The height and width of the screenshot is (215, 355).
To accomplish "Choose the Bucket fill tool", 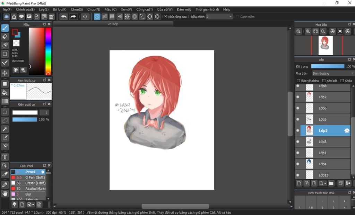I will coord(5,92).
